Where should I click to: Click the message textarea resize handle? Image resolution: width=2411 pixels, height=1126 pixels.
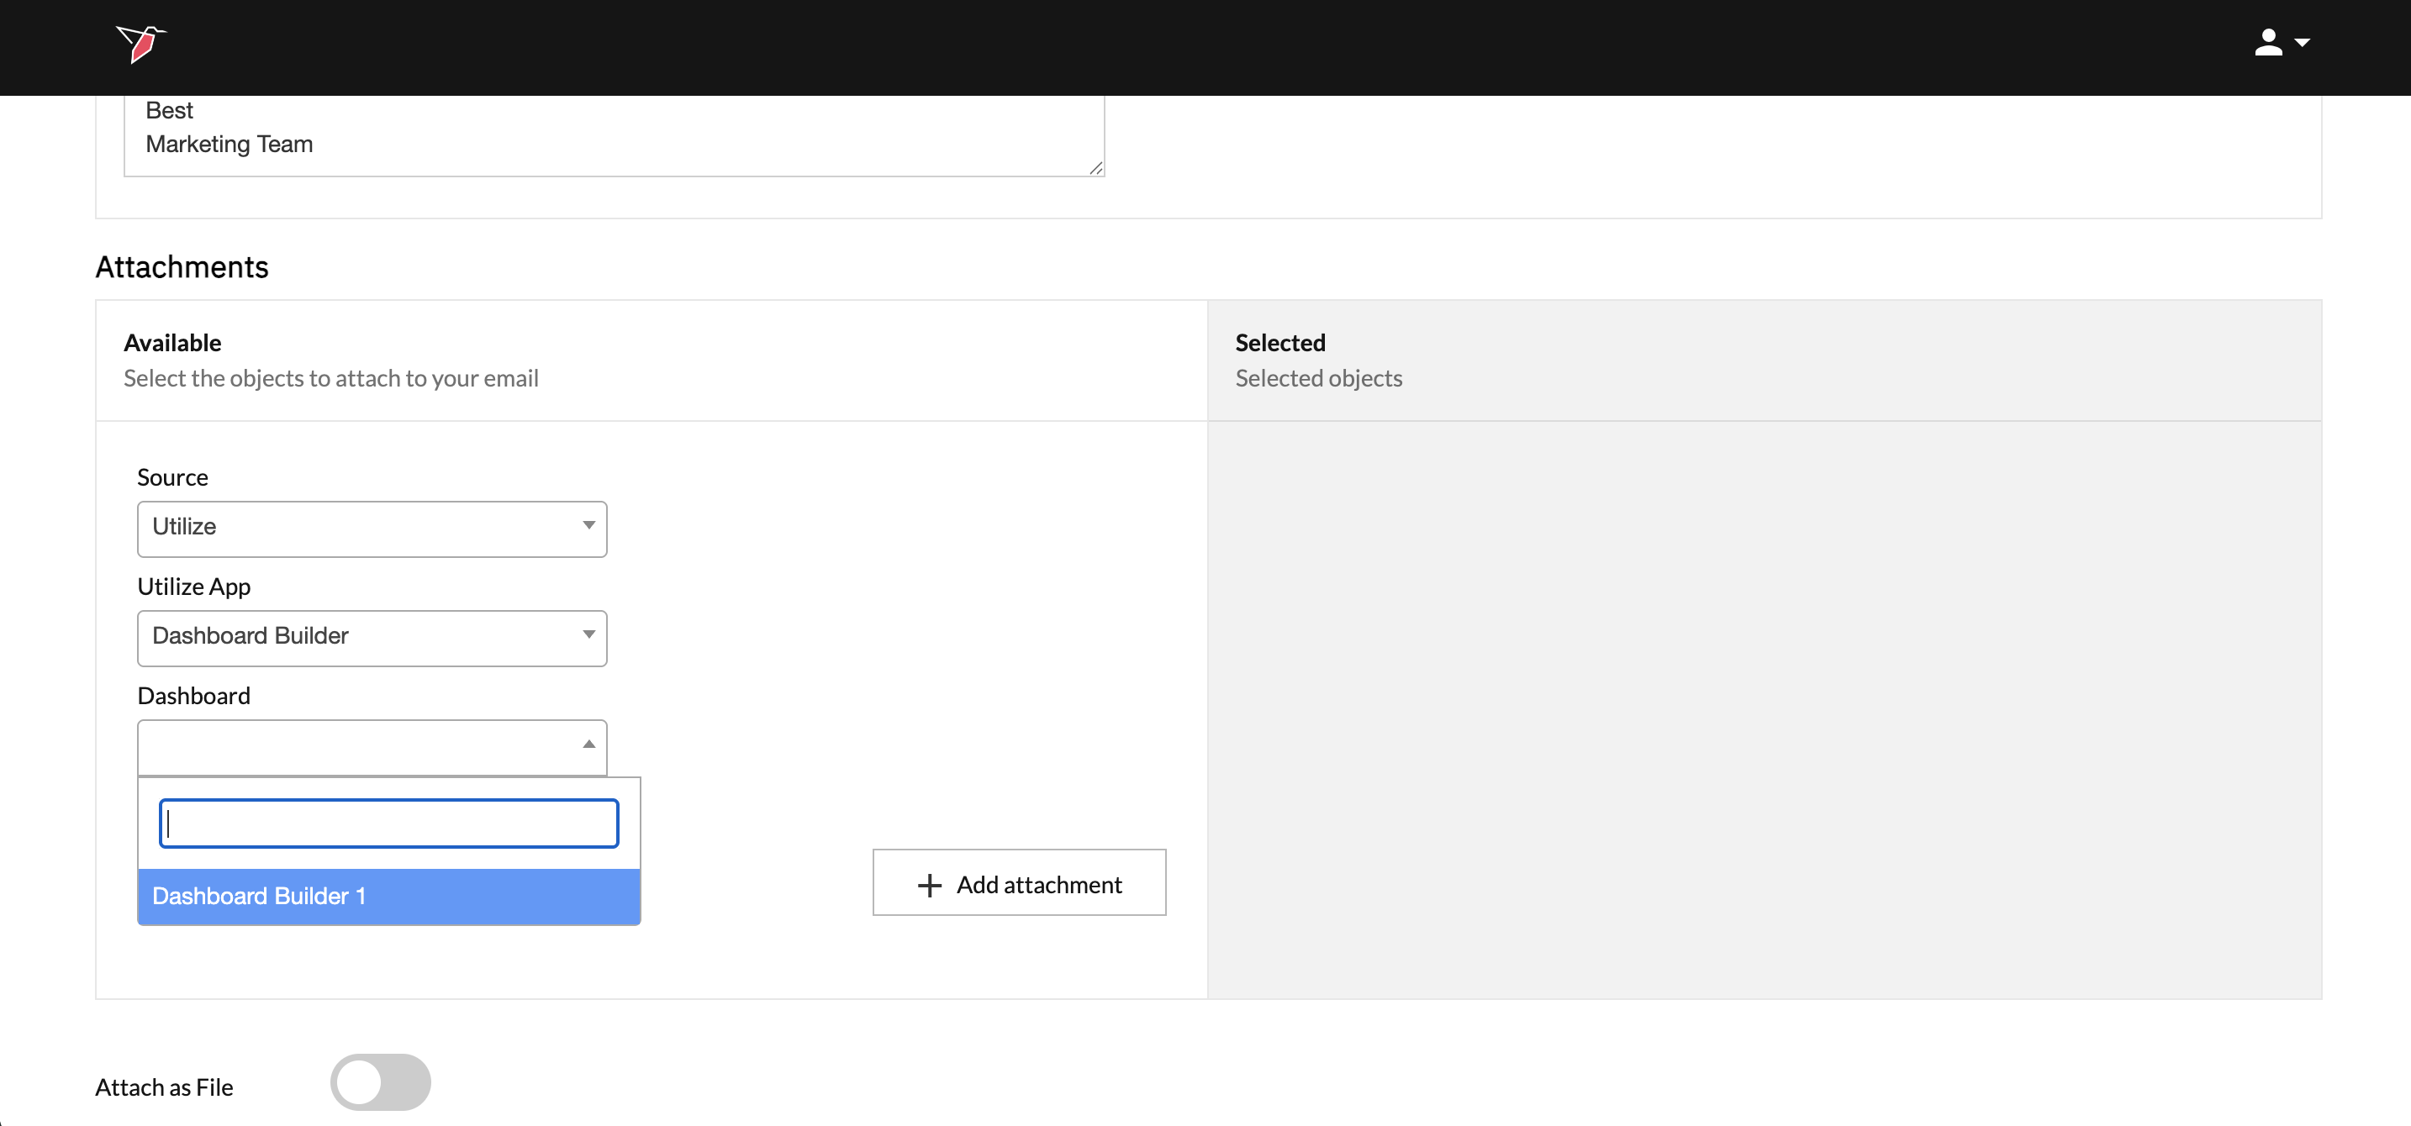(1095, 167)
